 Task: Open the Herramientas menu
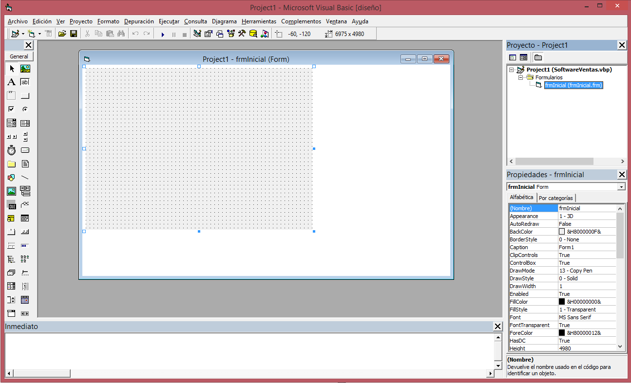coord(259,21)
